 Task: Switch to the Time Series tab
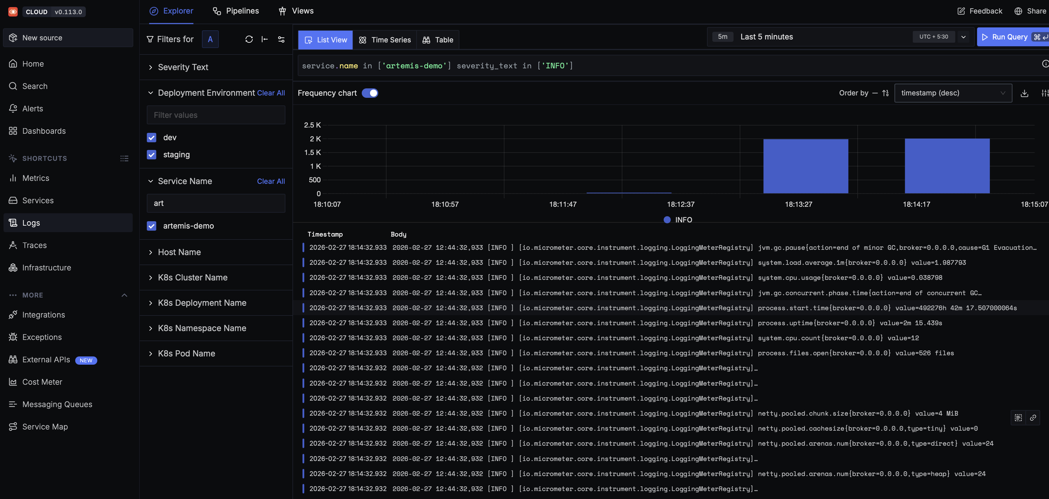385,40
